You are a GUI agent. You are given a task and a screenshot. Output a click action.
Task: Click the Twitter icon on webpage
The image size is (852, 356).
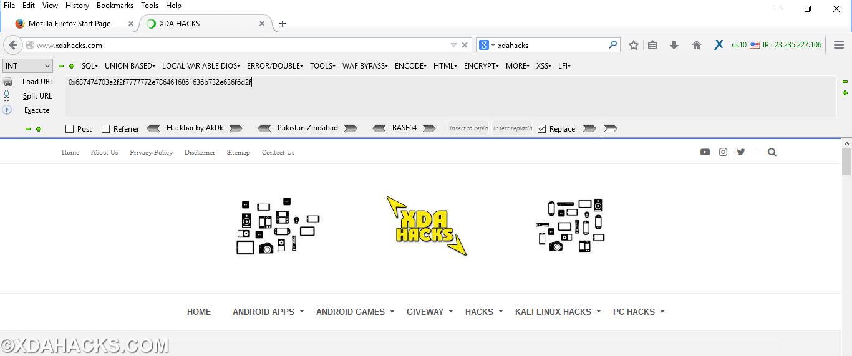tap(741, 152)
